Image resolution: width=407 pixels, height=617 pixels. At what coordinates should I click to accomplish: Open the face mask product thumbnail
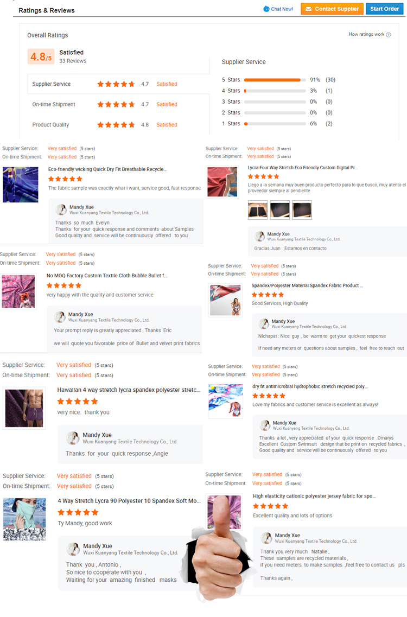click(24, 519)
